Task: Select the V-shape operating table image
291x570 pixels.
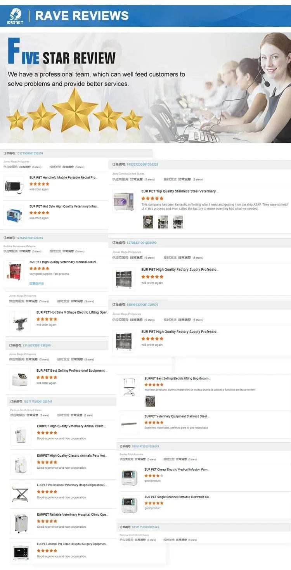Action: (20, 321)
